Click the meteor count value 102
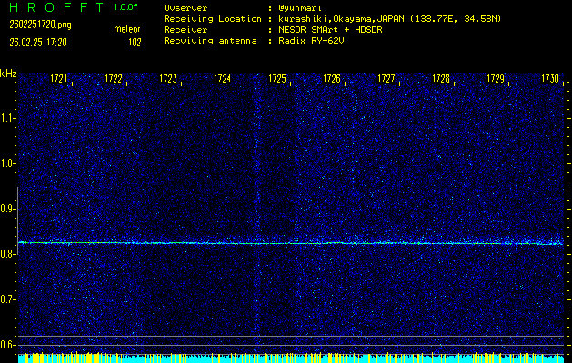The image size is (572, 363). [135, 42]
